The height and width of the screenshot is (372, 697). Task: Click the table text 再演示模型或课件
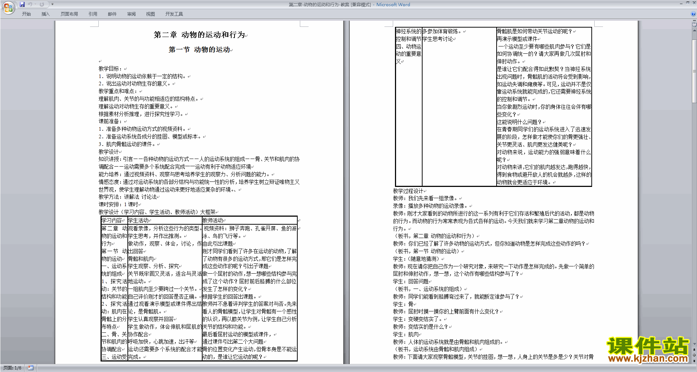517,39
